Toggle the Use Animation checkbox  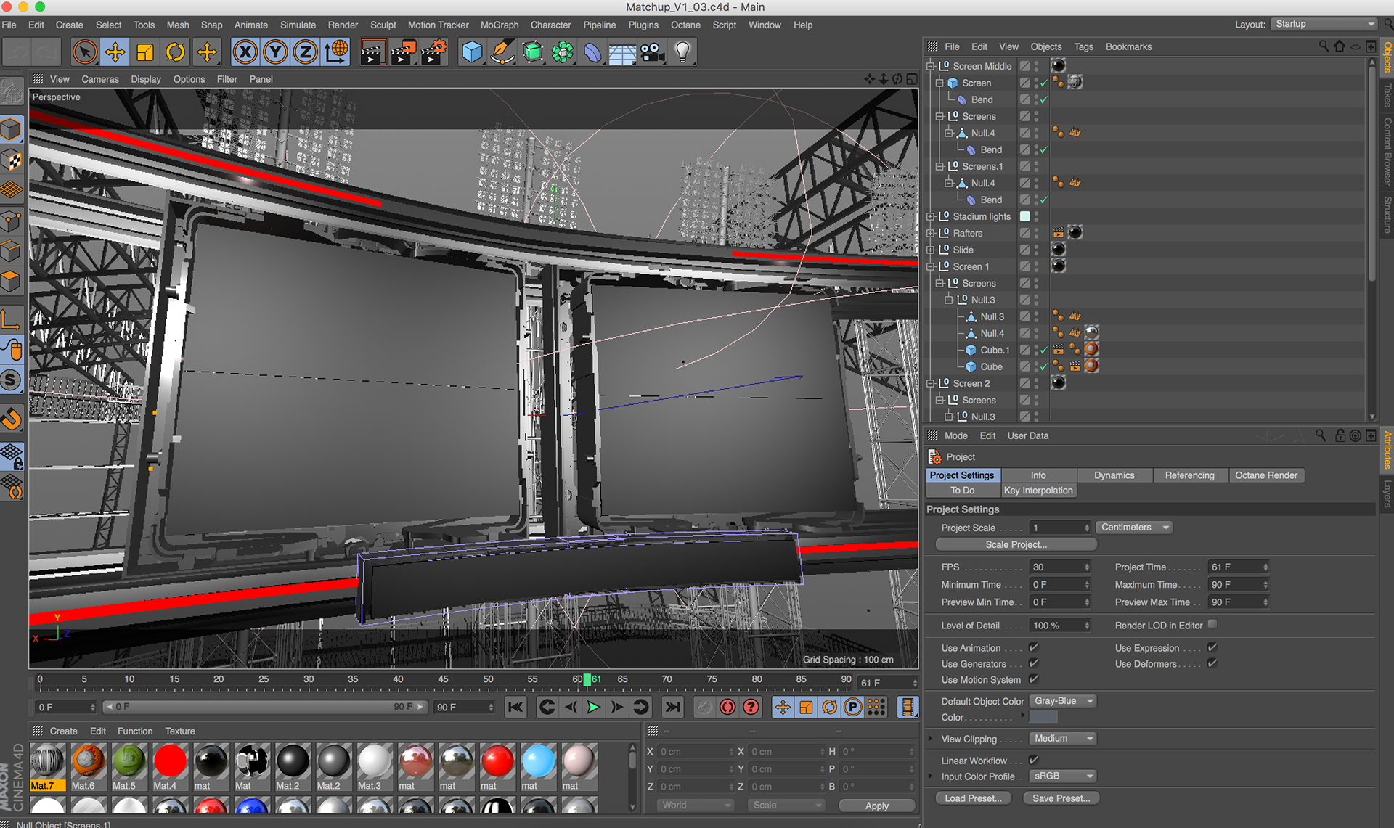coord(1034,647)
